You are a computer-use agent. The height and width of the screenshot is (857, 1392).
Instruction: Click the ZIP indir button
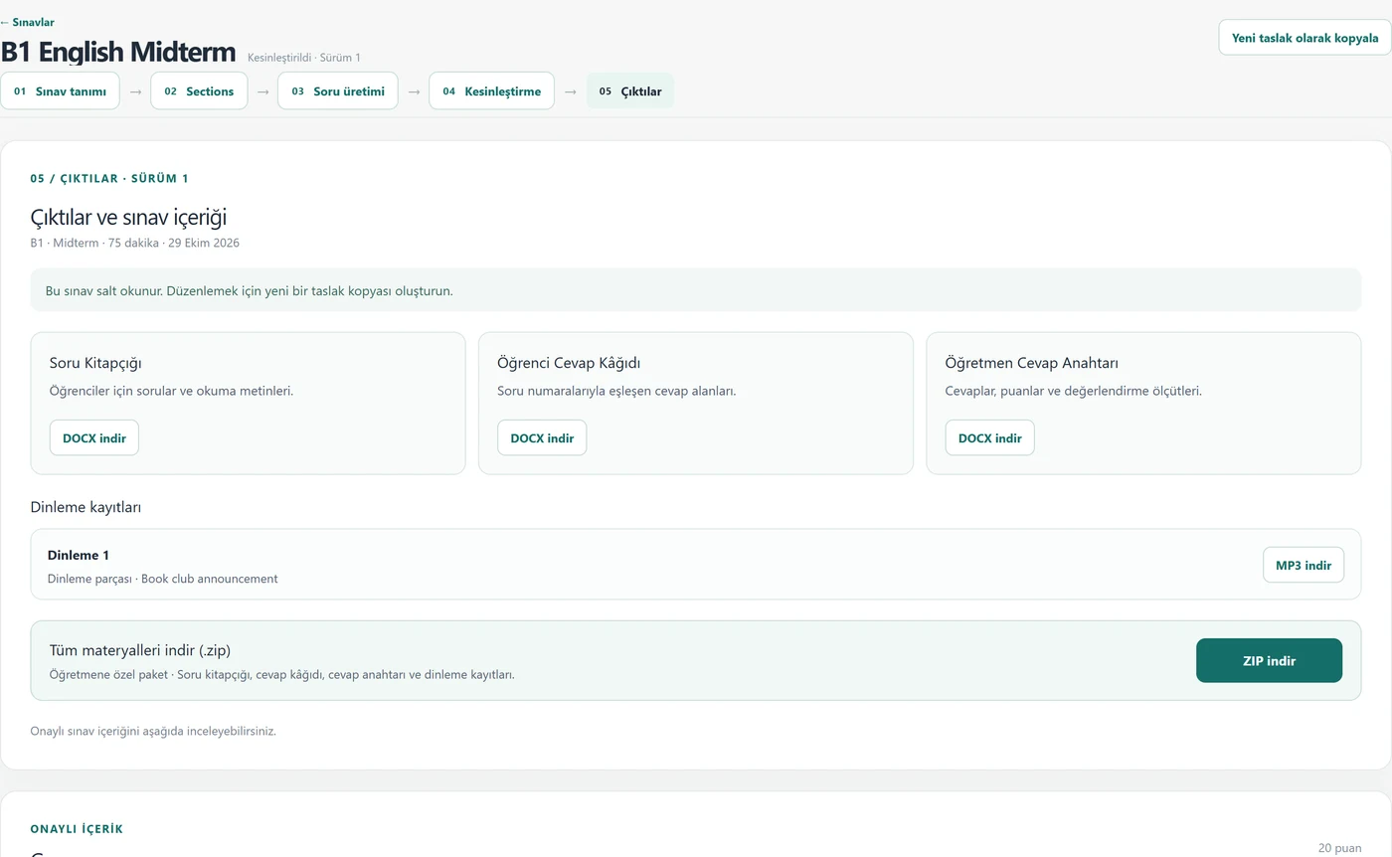click(x=1269, y=660)
